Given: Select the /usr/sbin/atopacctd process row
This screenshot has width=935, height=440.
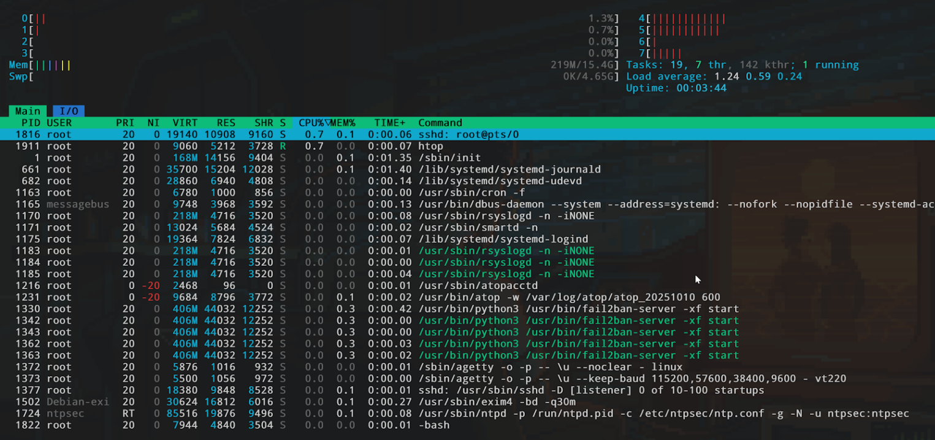Looking at the screenshot, I should click(x=478, y=285).
